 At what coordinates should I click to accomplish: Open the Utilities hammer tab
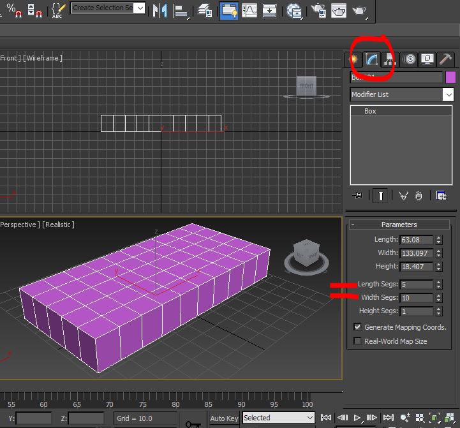click(447, 59)
